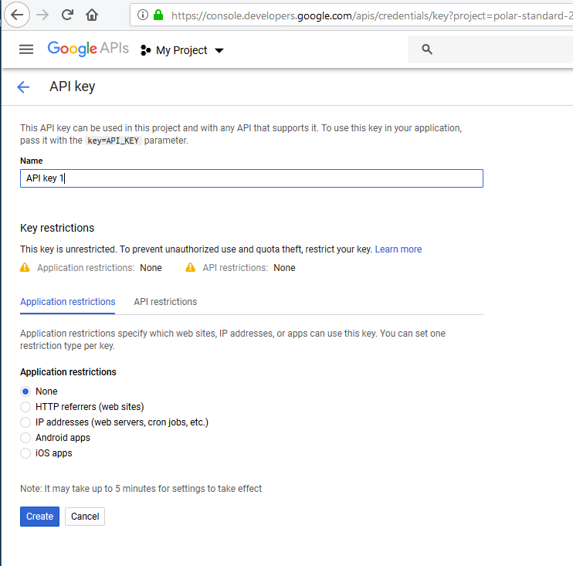This screenshot has width=573, height=566.
Task: View site info icon in address bar
Action: click(143, 15)
